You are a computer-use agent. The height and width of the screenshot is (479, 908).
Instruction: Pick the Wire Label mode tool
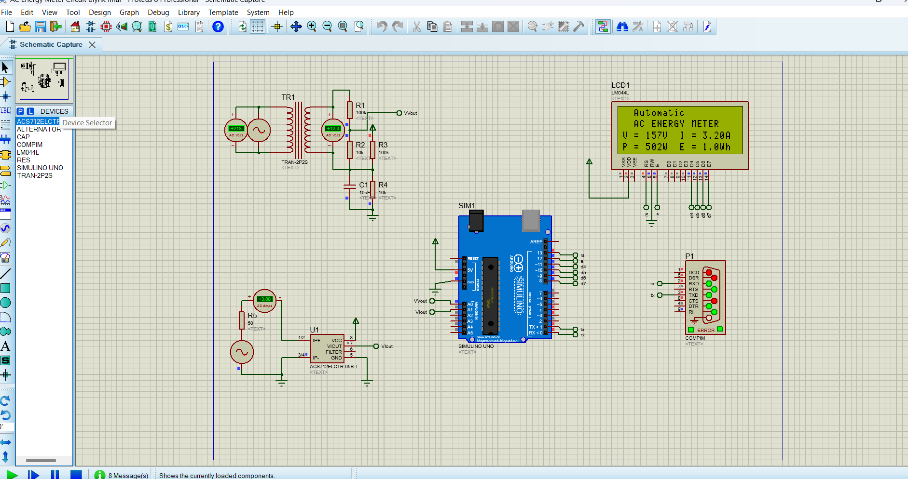5,111
